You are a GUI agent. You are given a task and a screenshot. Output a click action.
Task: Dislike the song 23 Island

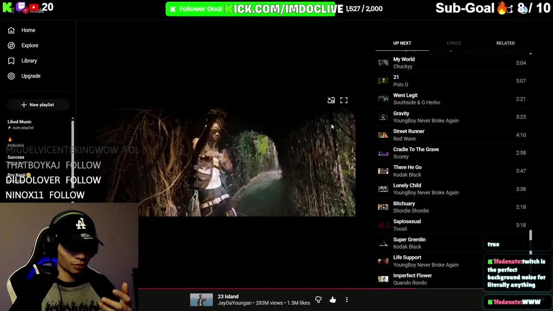[x=318, y=300]
